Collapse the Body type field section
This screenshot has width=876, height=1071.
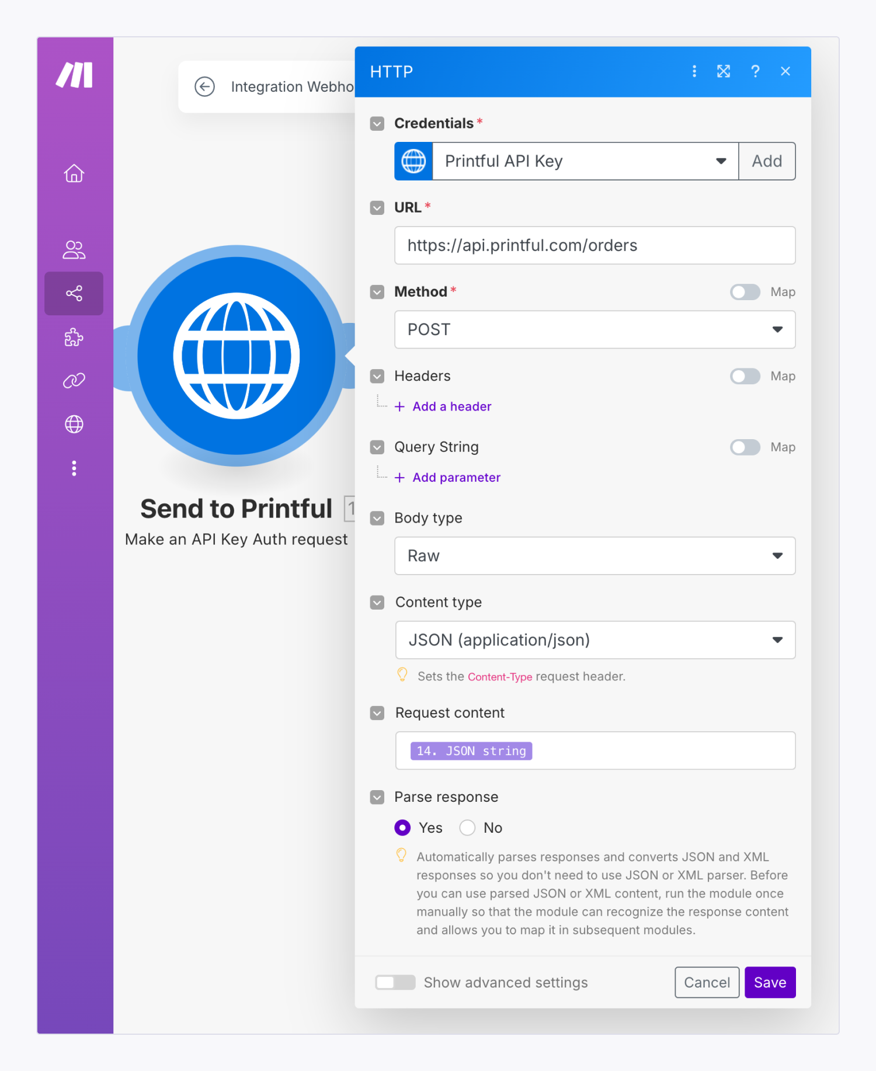point(377,519)
